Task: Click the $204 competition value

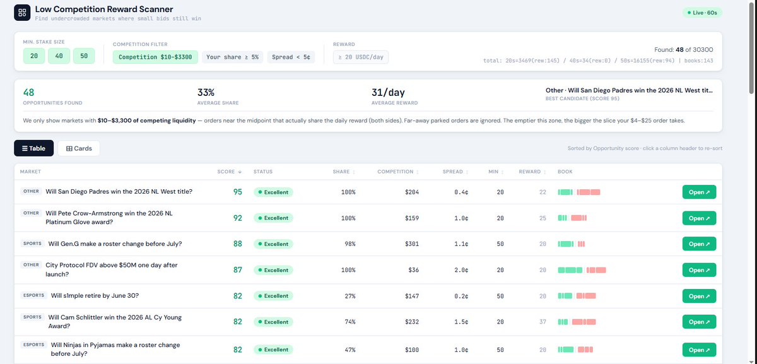Action: tap(412, 192)
